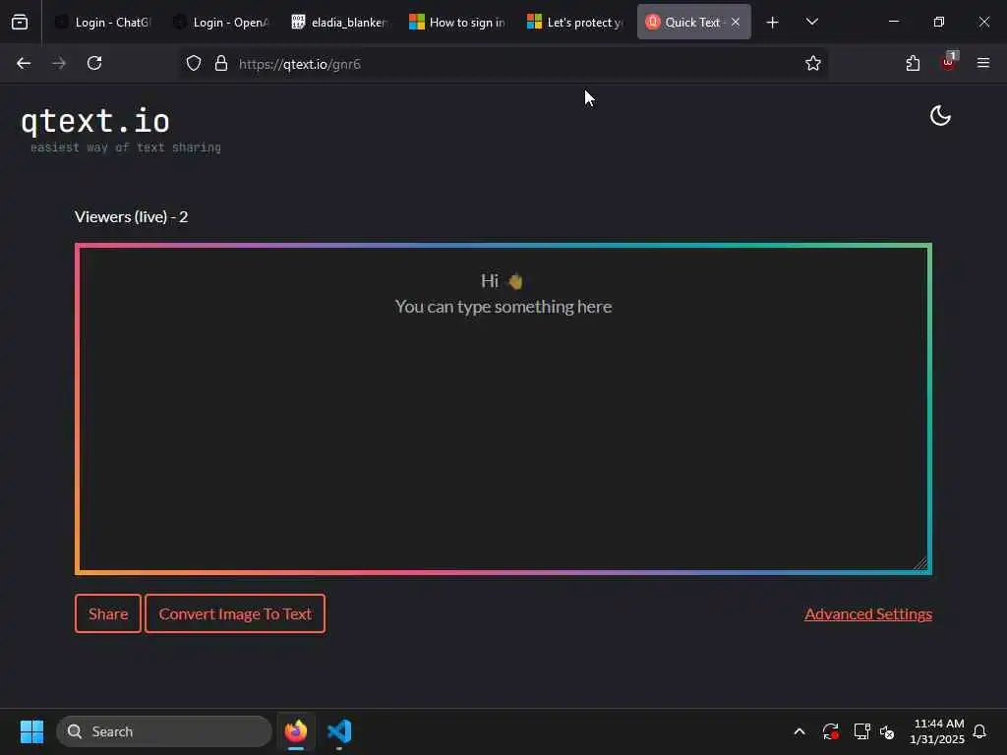Open the Firefox View icon
Viewport: 1007px width, 755px height.
coord(20,22)
